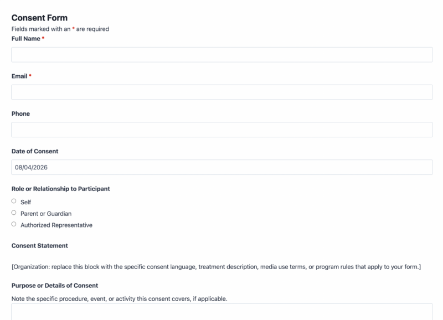443x320 pixels.
Task: Click the 'Email' field label
Action: [19, 76]
